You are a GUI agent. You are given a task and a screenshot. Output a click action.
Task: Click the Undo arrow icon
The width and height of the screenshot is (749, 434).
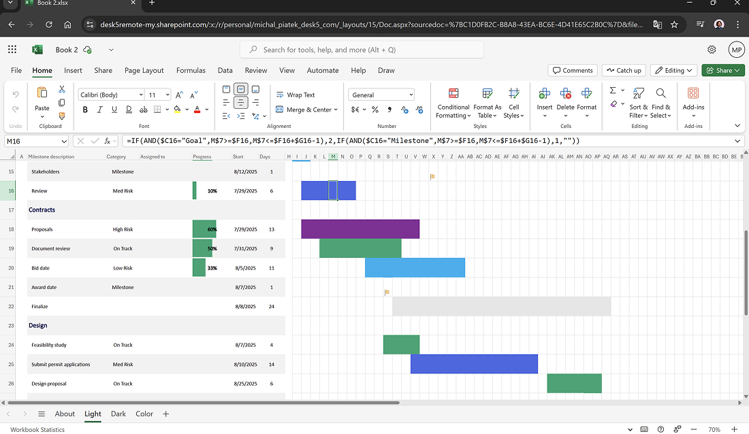[x=15, y=95]
